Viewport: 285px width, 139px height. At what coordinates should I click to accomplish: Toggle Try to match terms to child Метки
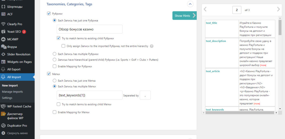point(58,104)
